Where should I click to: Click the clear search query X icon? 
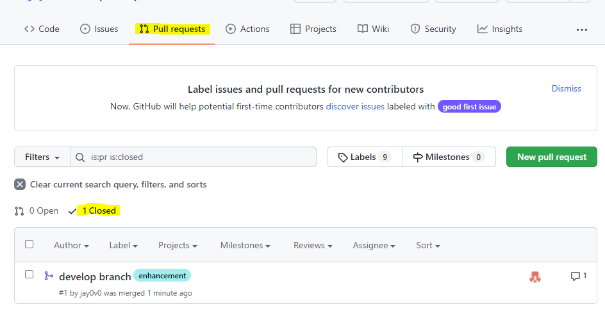click(x=20, y=184)
